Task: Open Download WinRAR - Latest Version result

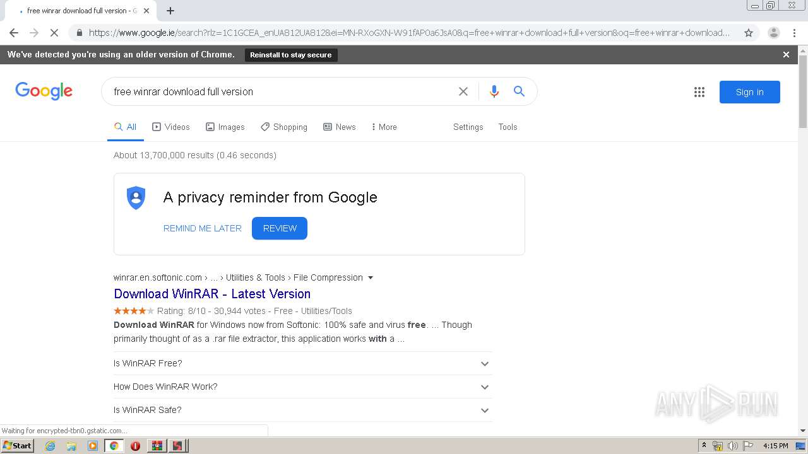Action: (212, 294)
